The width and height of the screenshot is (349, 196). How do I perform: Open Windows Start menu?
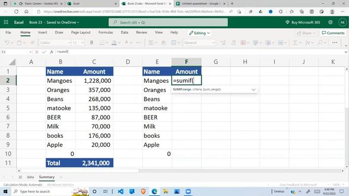(x=5, y=191)
